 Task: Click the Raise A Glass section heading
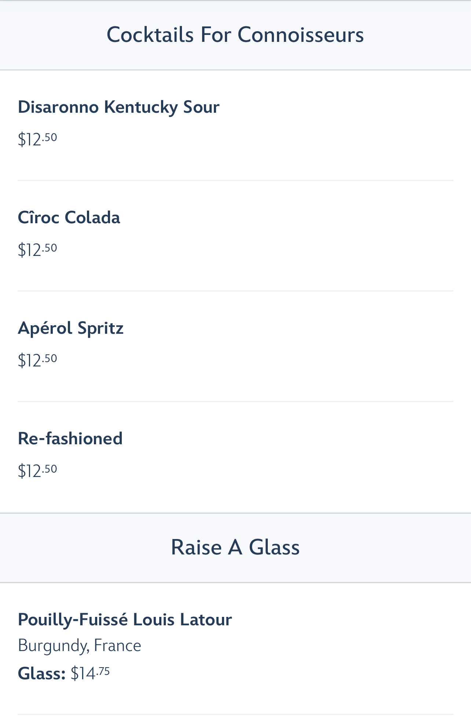[235, 547]
